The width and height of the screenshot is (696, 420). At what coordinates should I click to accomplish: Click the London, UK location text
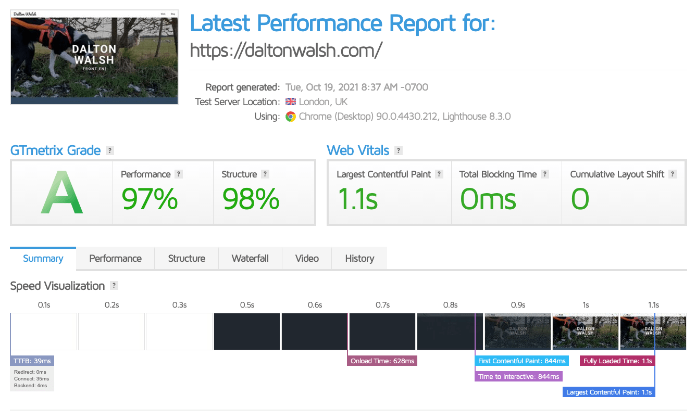(x=323, y=102)
